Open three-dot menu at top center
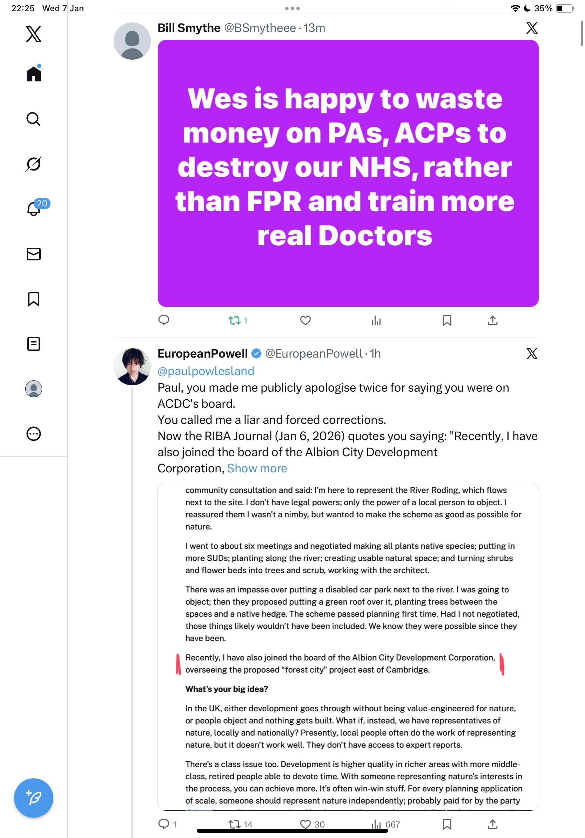The height and width of the screenshot is (838, 585). pyautogui.click(x=292, y=8)
